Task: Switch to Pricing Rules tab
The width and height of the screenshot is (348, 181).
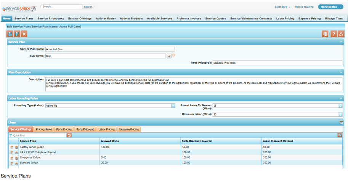Action: (44, 129)
